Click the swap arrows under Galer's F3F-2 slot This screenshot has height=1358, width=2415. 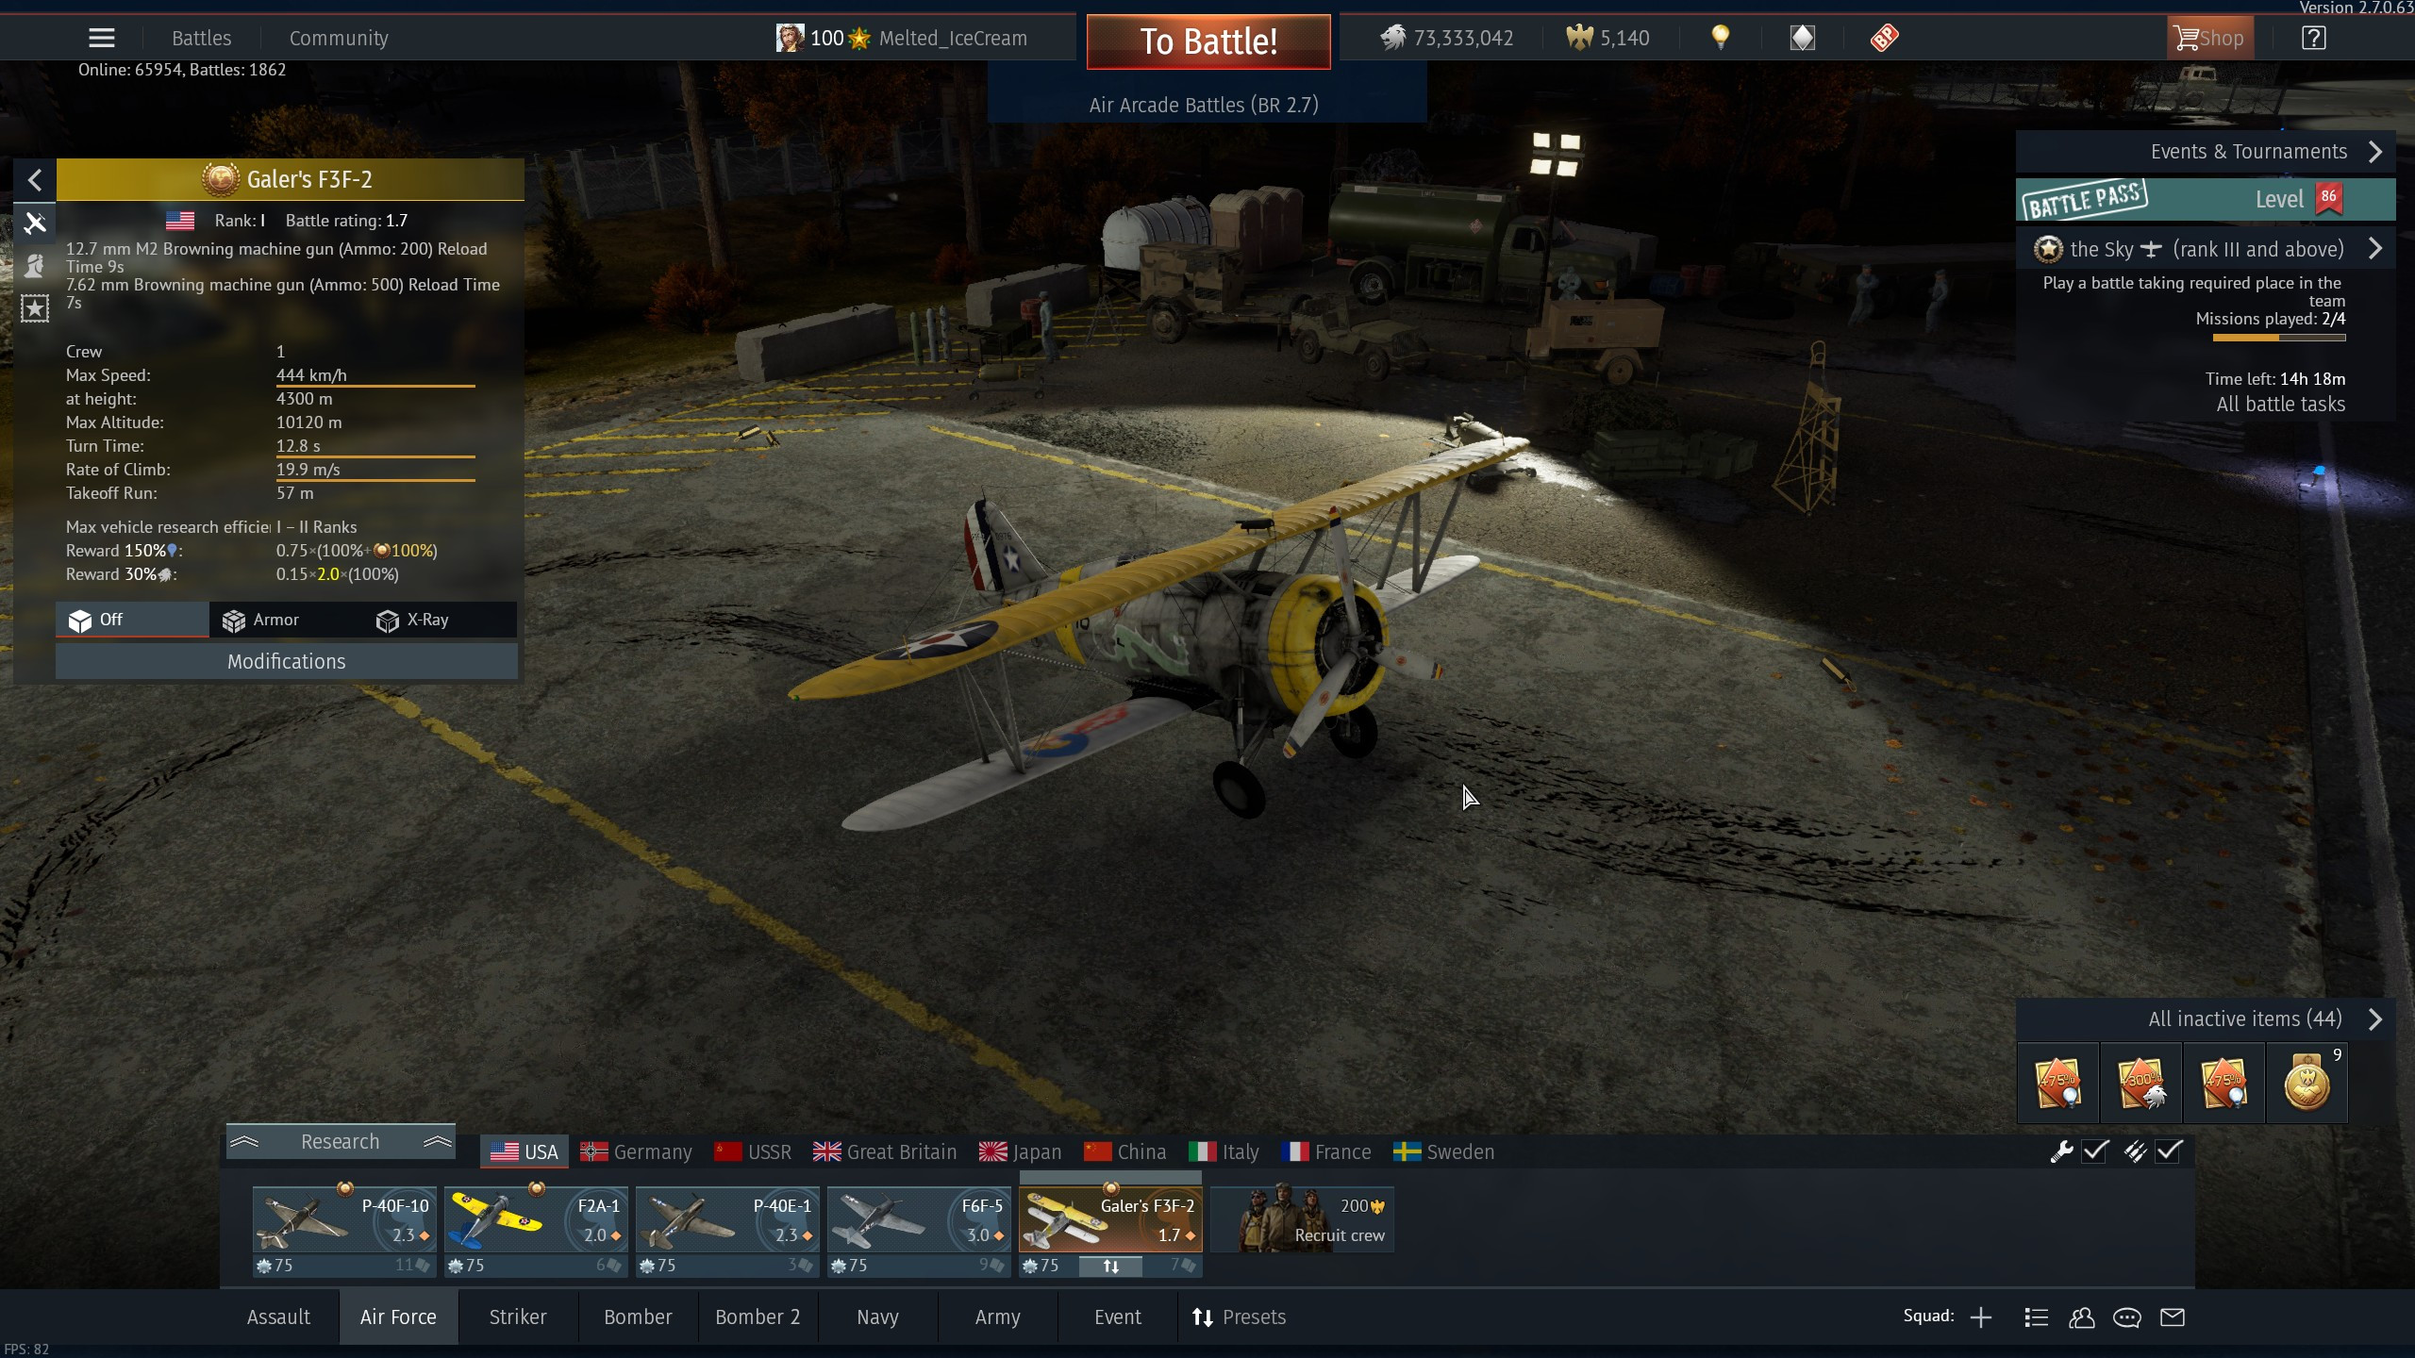(x=1110, y=1266)
